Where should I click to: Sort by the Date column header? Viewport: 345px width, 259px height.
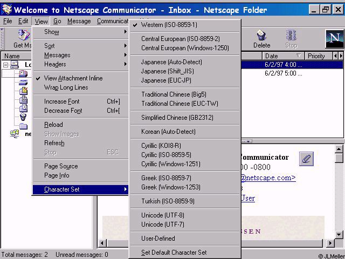[x=283, y=56]
